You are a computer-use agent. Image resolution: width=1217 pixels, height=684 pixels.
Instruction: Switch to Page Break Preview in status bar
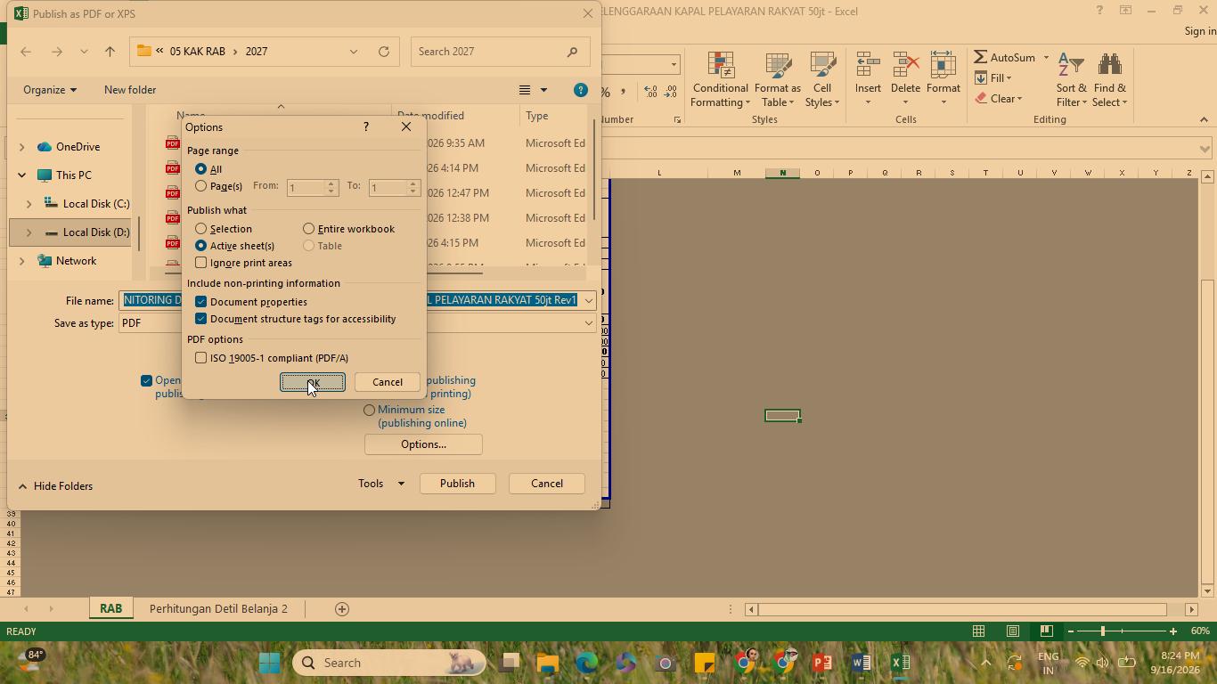pos(1047,631)
